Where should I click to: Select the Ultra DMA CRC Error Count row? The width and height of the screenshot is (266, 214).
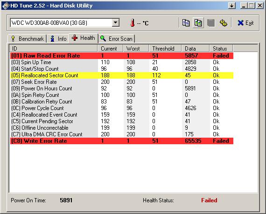click(122, 134)
